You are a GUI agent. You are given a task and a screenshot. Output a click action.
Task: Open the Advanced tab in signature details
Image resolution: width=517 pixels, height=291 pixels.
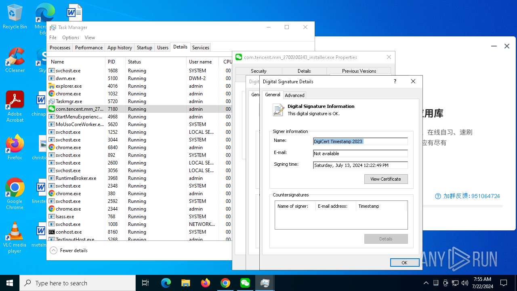point(294,95)
